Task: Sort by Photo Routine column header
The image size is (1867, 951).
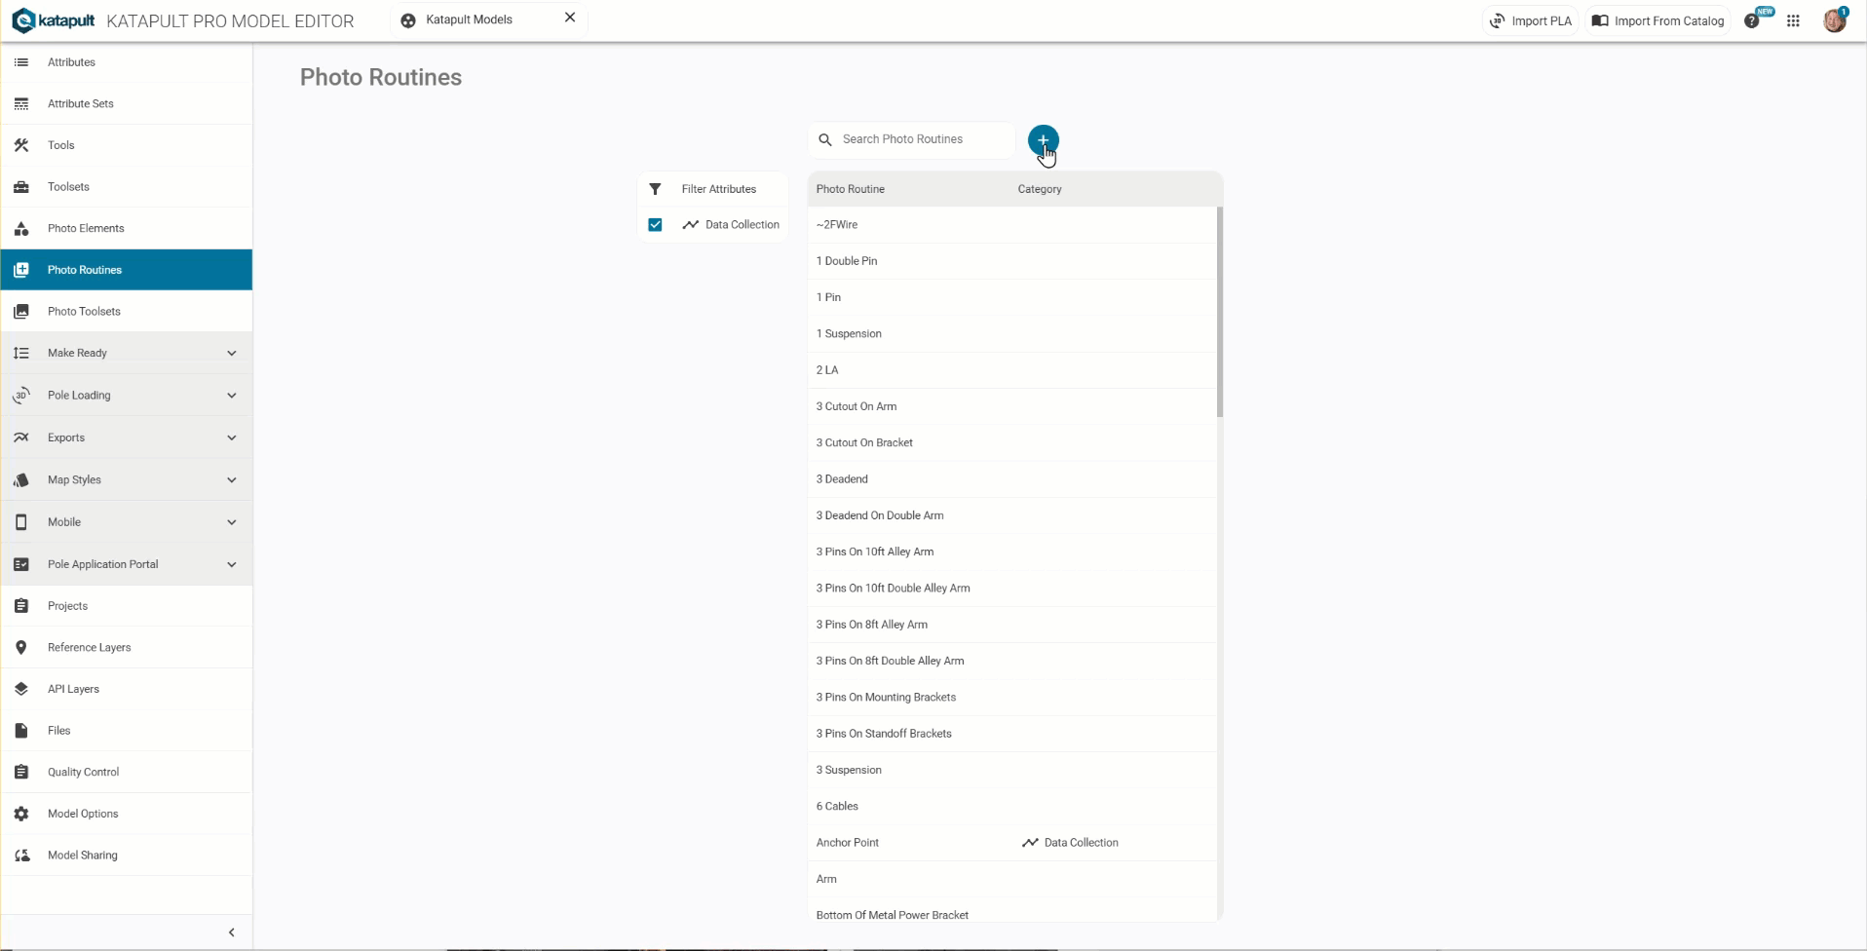Action: [851, 189]
